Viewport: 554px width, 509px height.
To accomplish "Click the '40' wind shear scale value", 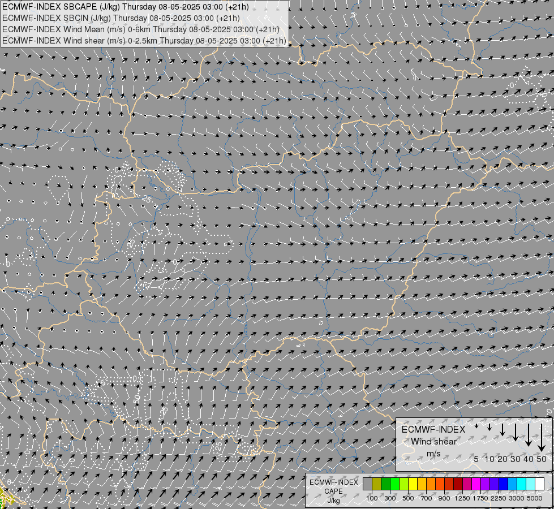I will point(529,459).
